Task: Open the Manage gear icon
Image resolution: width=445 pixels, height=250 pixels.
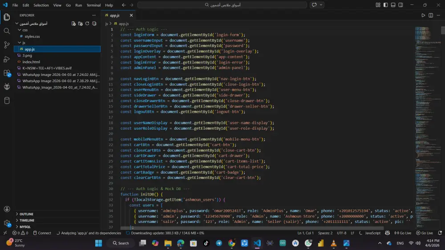Action: pos(7,223)
